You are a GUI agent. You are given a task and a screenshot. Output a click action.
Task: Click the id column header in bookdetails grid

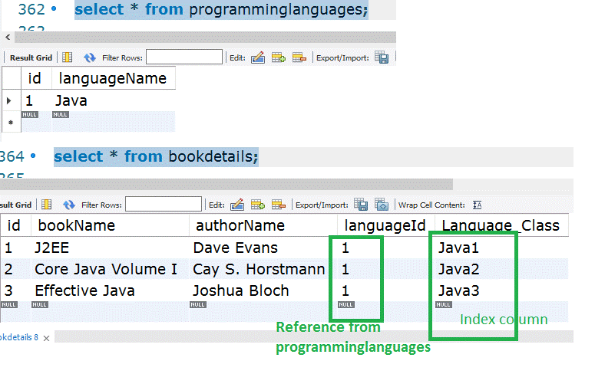[x=15, y=225]
